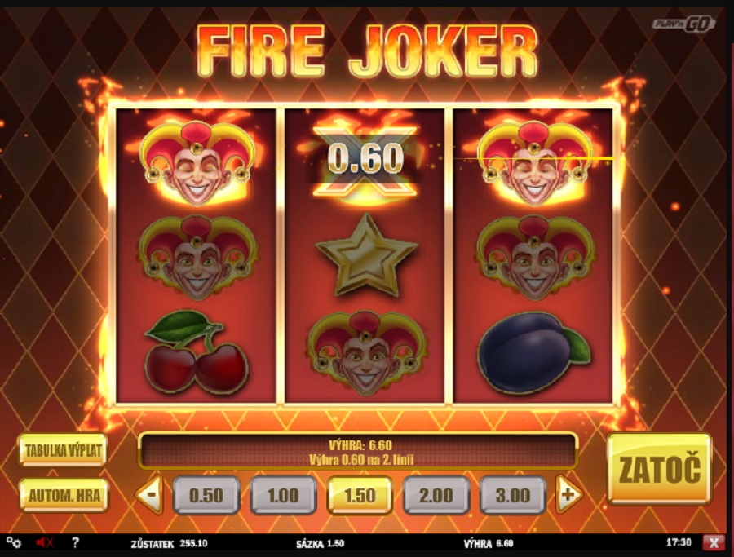Decrease bet with minus arrow
The height and width of the screenshot is (557, 734).
coord(150,494)
